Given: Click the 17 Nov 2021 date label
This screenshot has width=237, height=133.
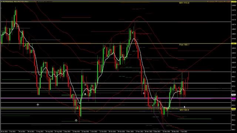Looking at the screenshot, I should [139, 132].
